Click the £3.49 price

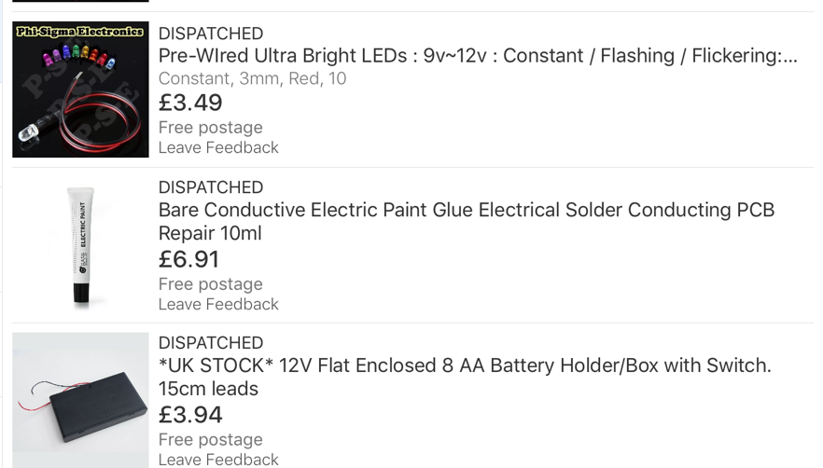point(190,103)
